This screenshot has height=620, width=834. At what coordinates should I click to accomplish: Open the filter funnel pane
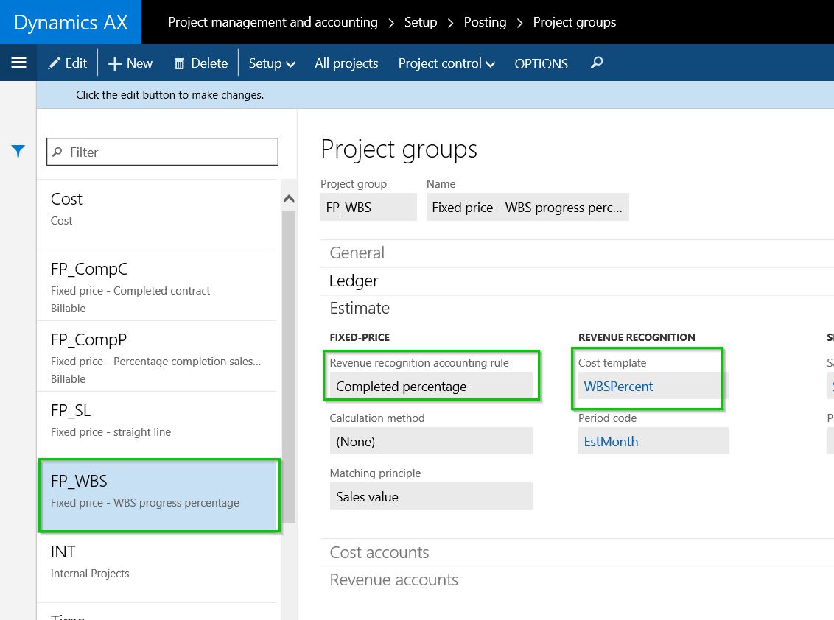coord(18,151)
